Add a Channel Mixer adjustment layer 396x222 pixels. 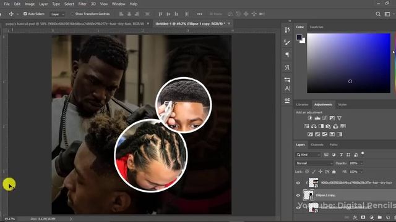coord(335,126)
